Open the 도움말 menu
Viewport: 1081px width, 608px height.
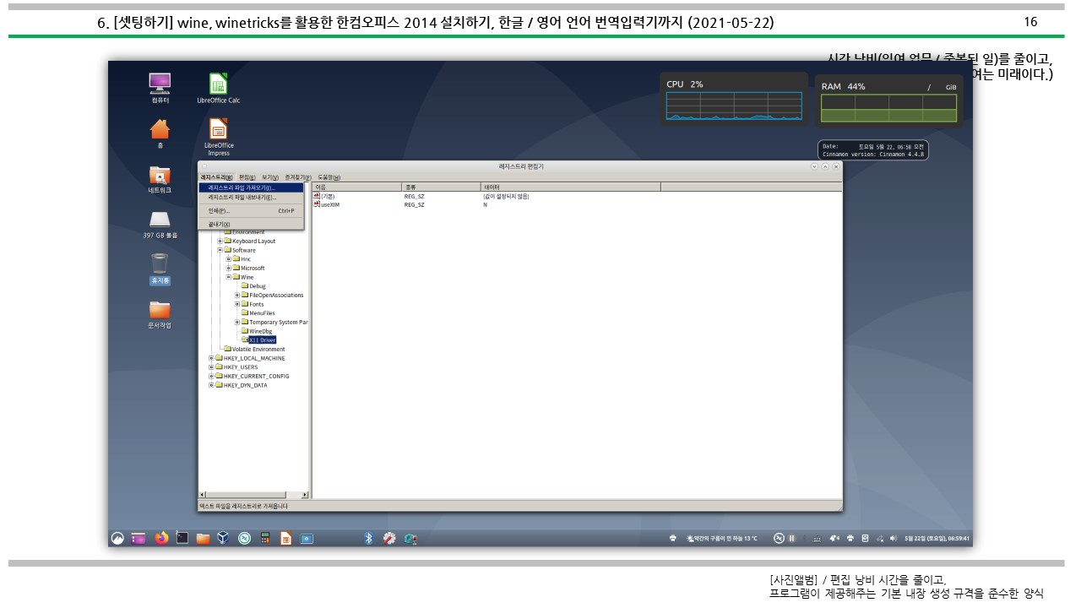click(329, 177)
